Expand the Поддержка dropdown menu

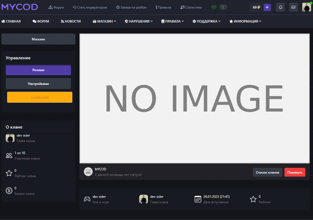tap(206, 21)
